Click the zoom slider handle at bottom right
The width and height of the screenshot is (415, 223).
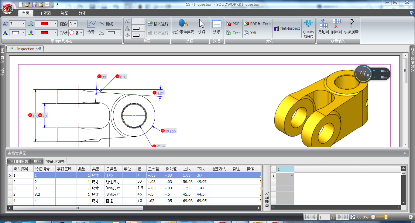click(x=386, y=217)
